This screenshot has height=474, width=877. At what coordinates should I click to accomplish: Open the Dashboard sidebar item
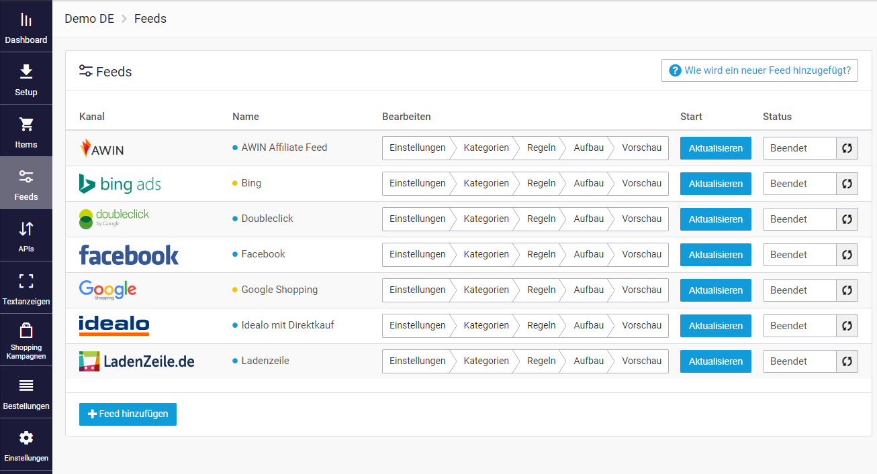click(26, 26)
